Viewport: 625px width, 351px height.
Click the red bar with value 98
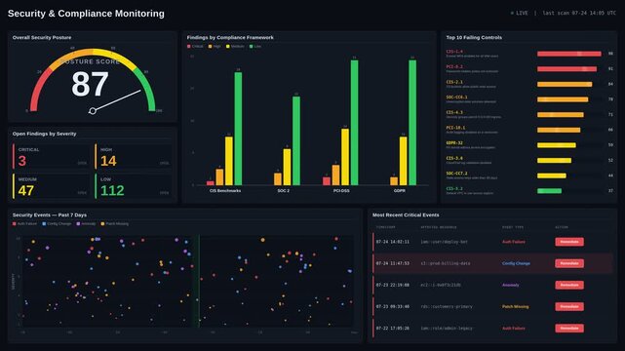[x=569, y=54]
